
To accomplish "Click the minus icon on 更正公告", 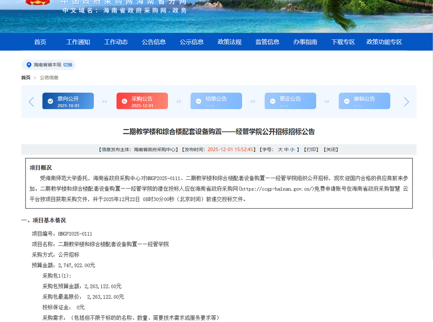I will [x=273, y=101].
